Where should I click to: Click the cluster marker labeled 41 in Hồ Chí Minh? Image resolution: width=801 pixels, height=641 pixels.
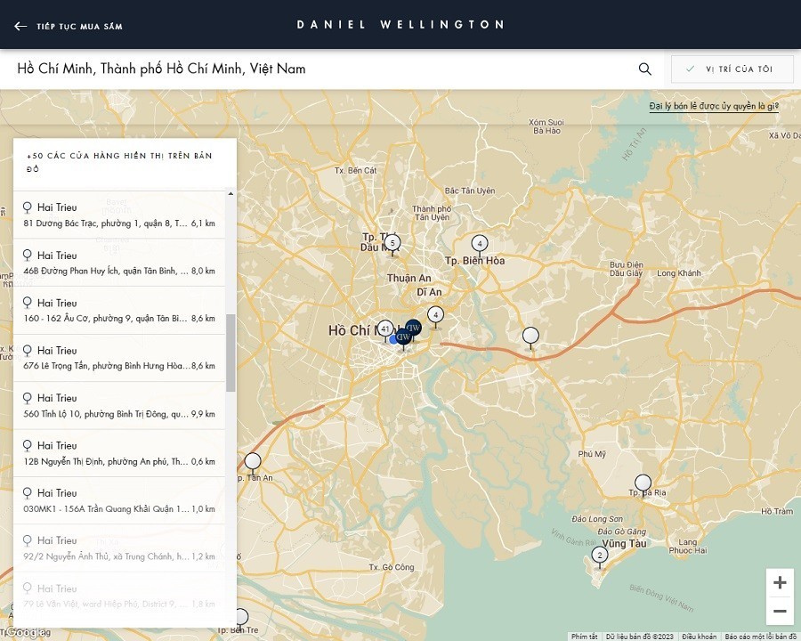click(384, 329)
